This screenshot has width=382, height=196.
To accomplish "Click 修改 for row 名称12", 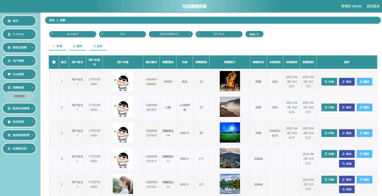I will pos(347,180).
